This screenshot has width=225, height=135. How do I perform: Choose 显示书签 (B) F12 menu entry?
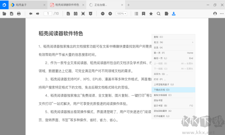tap(173, 106)
